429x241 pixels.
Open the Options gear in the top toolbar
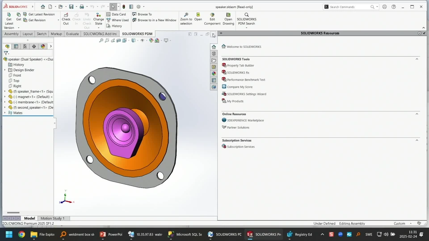(139, 7)
